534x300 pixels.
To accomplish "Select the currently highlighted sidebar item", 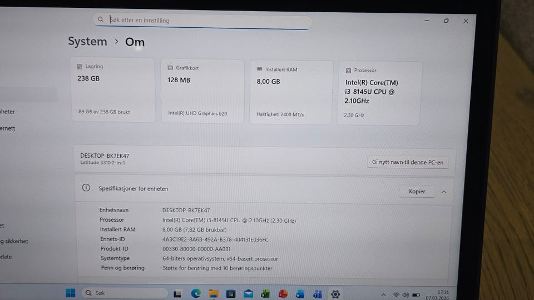I will click(x=28, y=94).
